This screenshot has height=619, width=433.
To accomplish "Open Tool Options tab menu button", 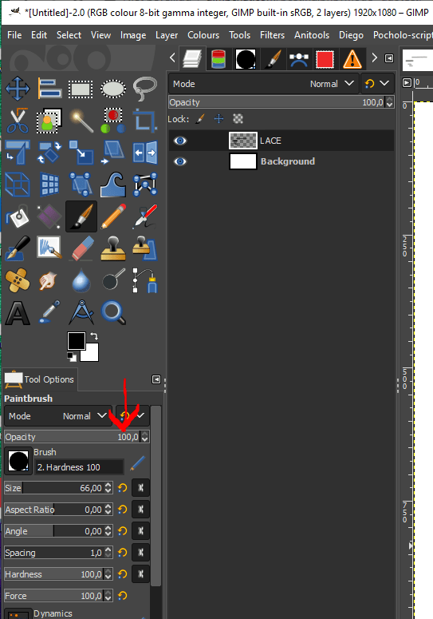I will pos(156,379).
